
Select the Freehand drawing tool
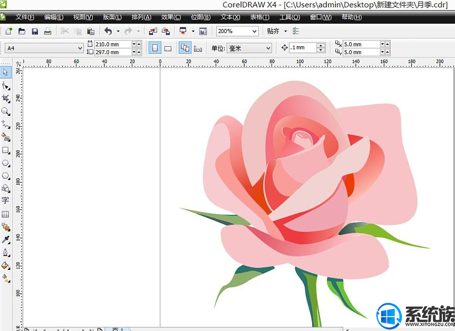[6, 124]
